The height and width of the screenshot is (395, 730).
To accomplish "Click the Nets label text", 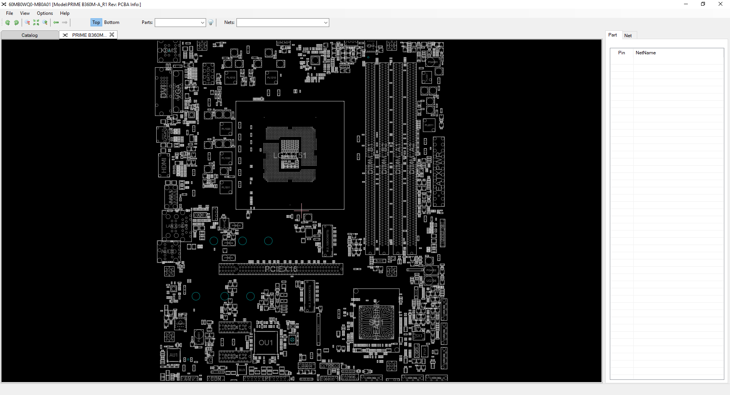I will pyautogui.click(x=229, y=22).
